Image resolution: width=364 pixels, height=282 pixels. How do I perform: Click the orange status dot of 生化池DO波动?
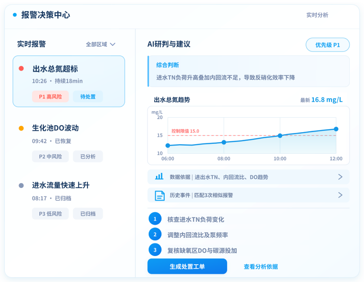(21, 128)
